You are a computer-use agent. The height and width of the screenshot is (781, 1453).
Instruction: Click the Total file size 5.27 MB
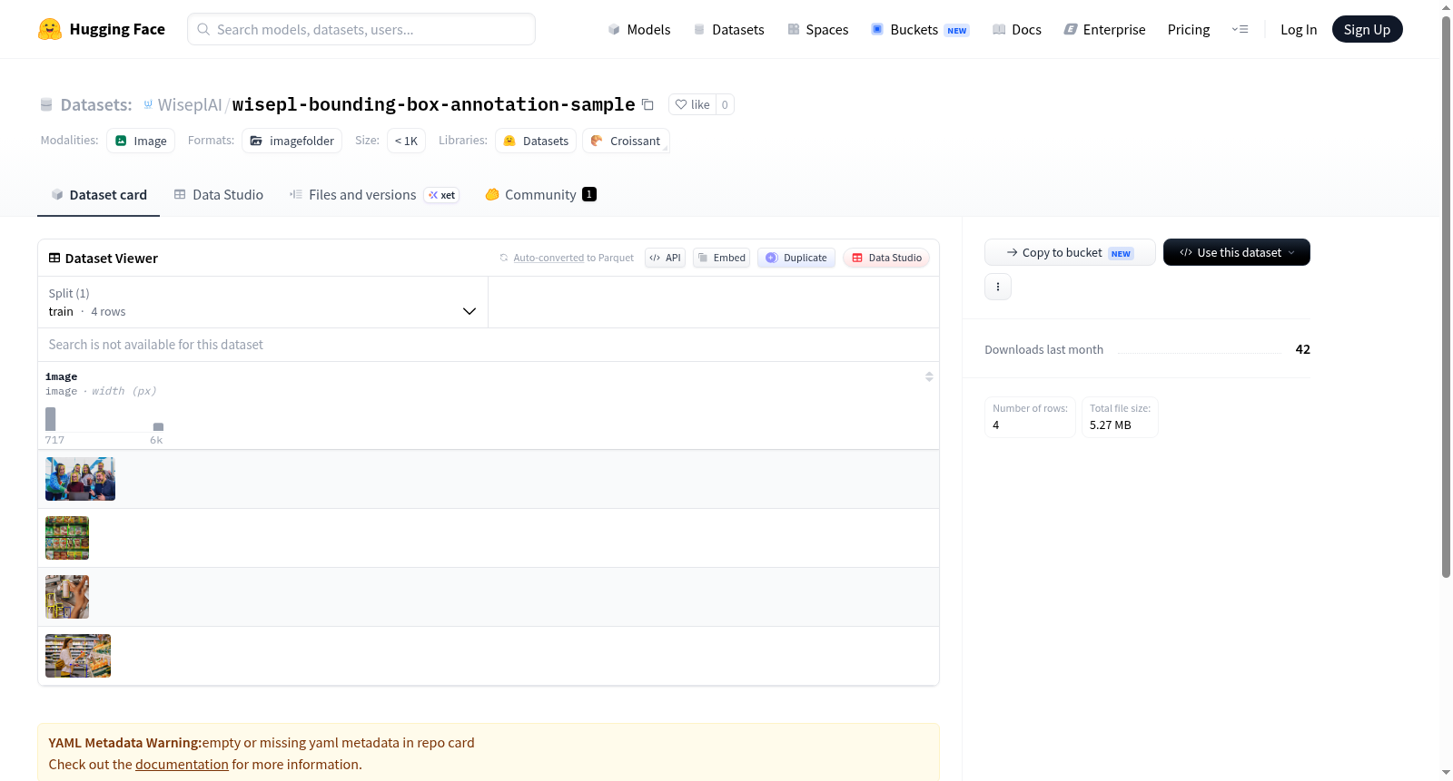[1120, 417]
